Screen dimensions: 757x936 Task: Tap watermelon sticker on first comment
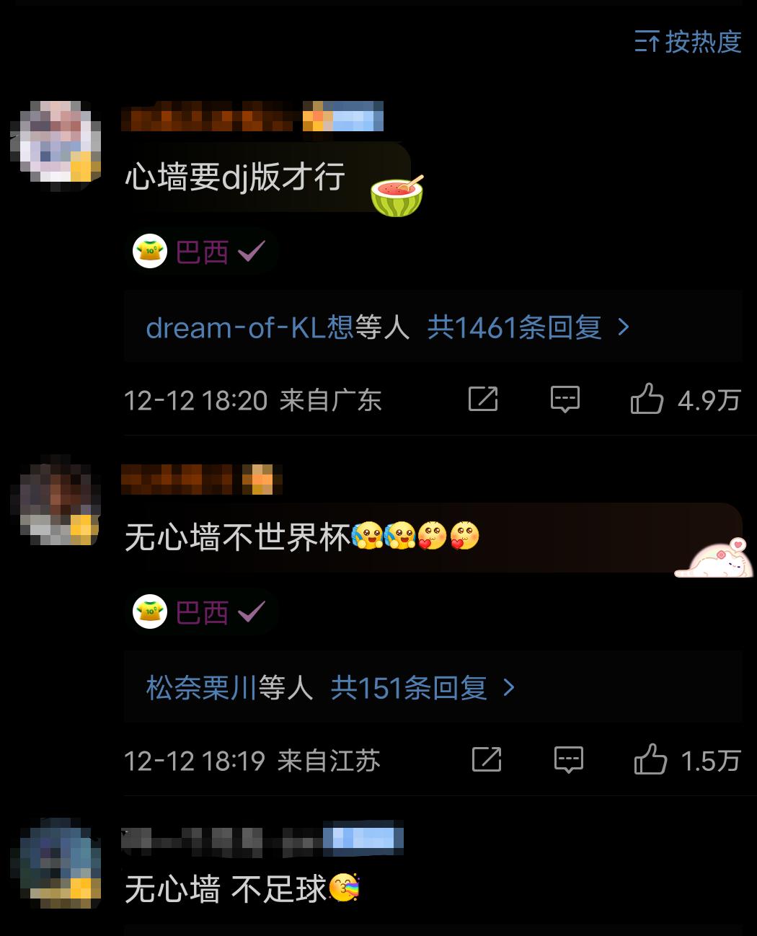pos(397,195)
